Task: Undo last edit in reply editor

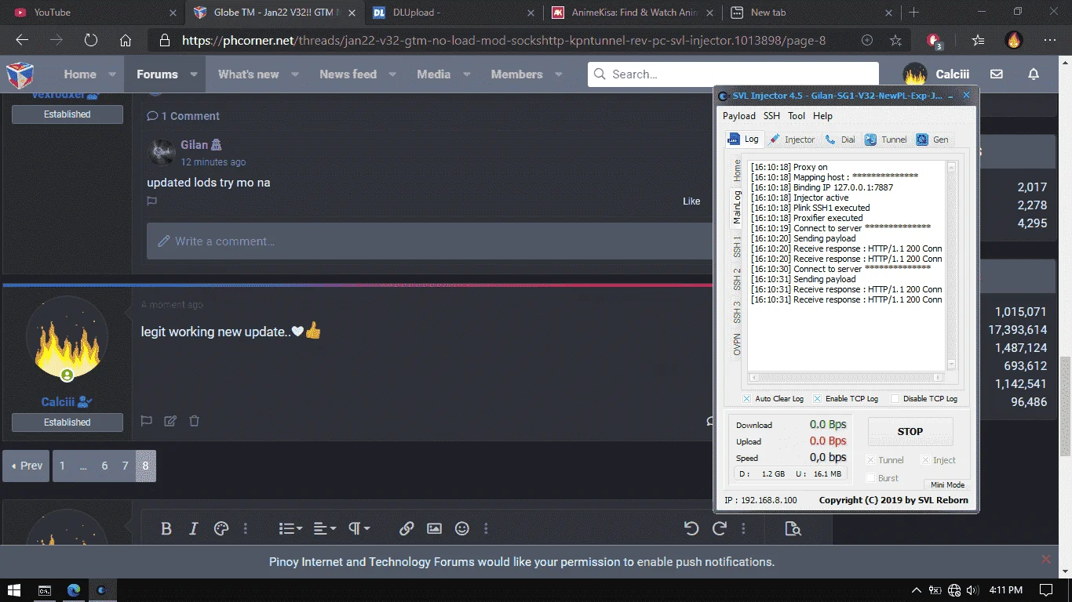Action: 691,528
